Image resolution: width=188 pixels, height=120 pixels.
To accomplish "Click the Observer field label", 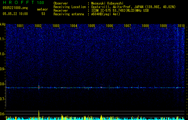I will pos(61,3).
